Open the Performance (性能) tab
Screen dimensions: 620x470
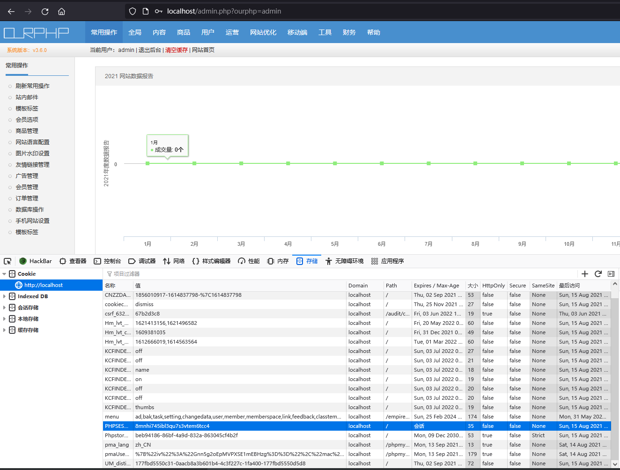[x=249, y=261]
